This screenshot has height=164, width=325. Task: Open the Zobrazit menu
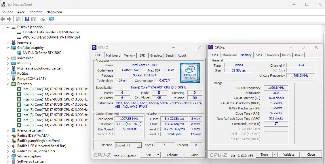click(35, 12)
